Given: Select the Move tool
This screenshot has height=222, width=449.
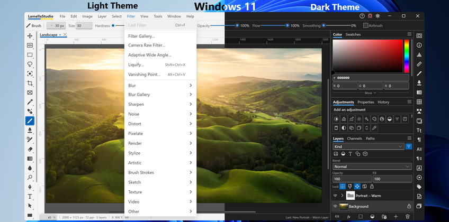Looking at the screenshot, I should coord(30,36).
